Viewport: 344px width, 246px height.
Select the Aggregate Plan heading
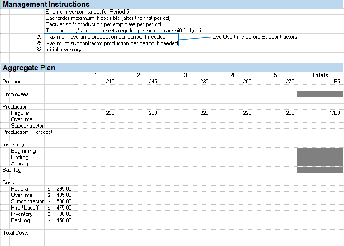29,68
